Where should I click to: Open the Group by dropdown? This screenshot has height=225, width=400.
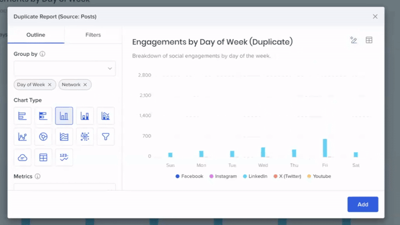coord(64,68)
